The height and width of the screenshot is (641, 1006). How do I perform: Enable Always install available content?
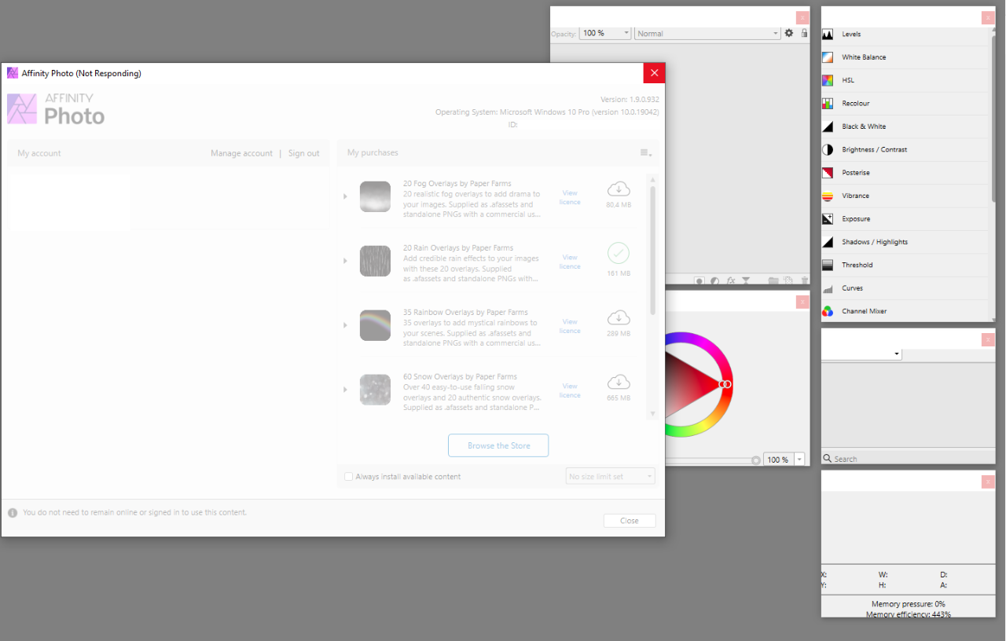349,477
